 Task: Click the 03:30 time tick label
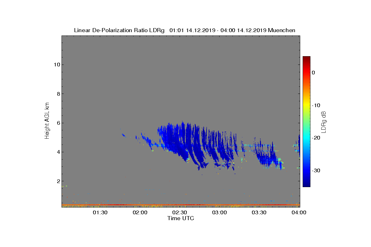[x=260, y=212]
